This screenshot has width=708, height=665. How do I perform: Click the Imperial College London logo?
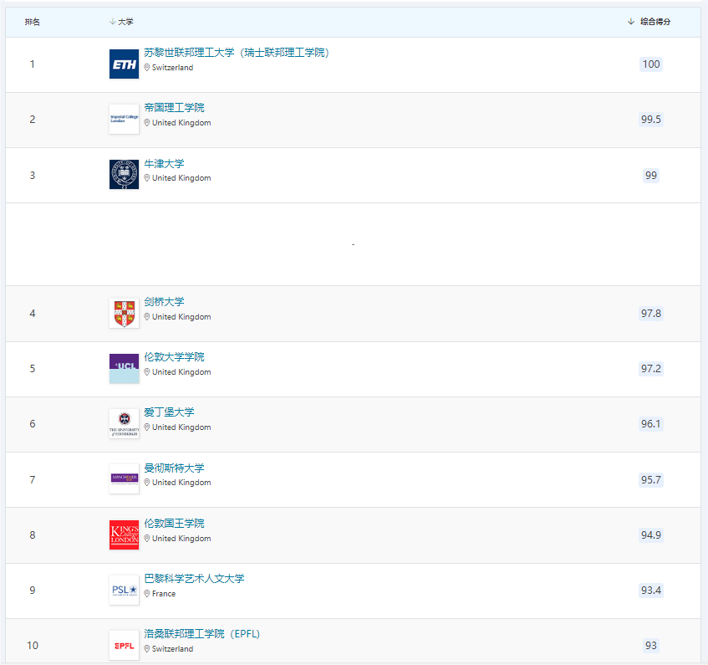click(124, 120)
